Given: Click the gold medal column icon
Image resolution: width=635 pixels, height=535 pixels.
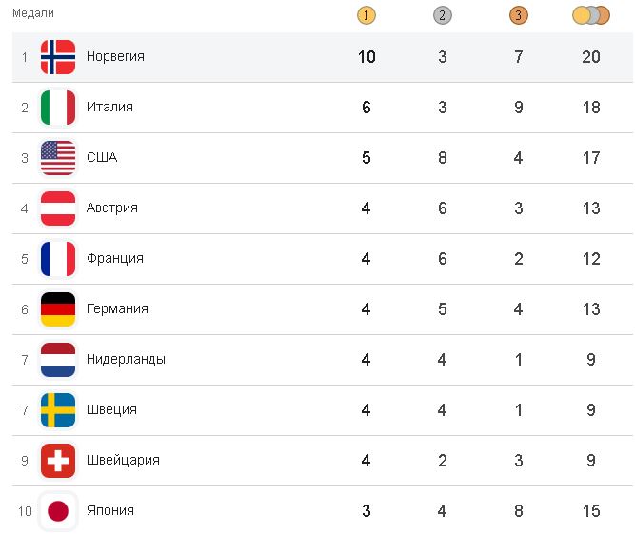Looking at the screenshot, I should [367, 14].
